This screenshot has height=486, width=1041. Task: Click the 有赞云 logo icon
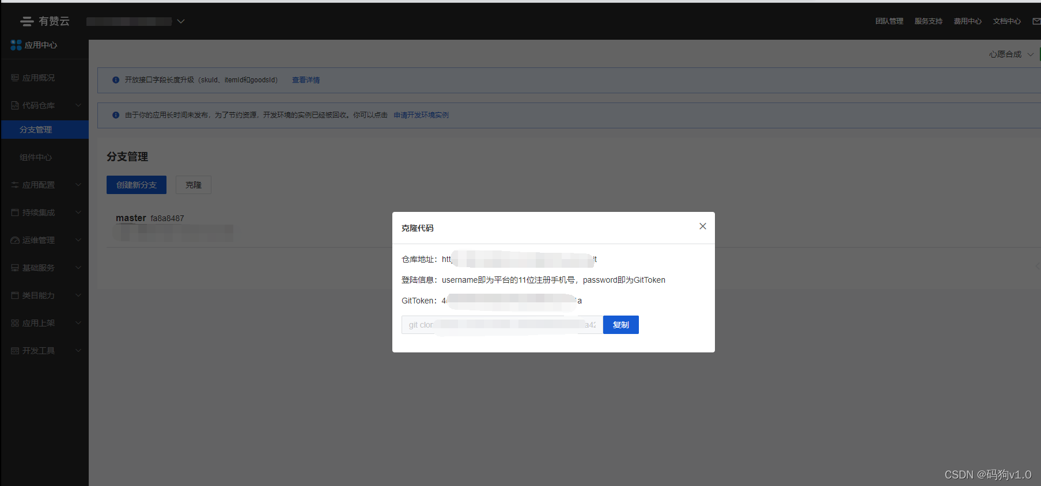[27, 21]
